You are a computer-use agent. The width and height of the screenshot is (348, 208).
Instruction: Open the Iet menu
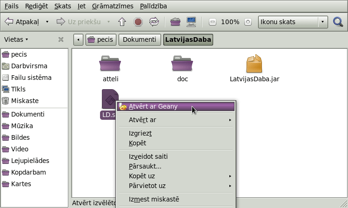click(81, 6)
